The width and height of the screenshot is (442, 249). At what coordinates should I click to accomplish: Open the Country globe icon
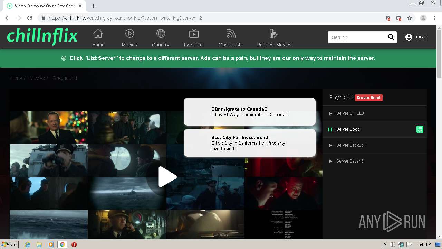161,34
